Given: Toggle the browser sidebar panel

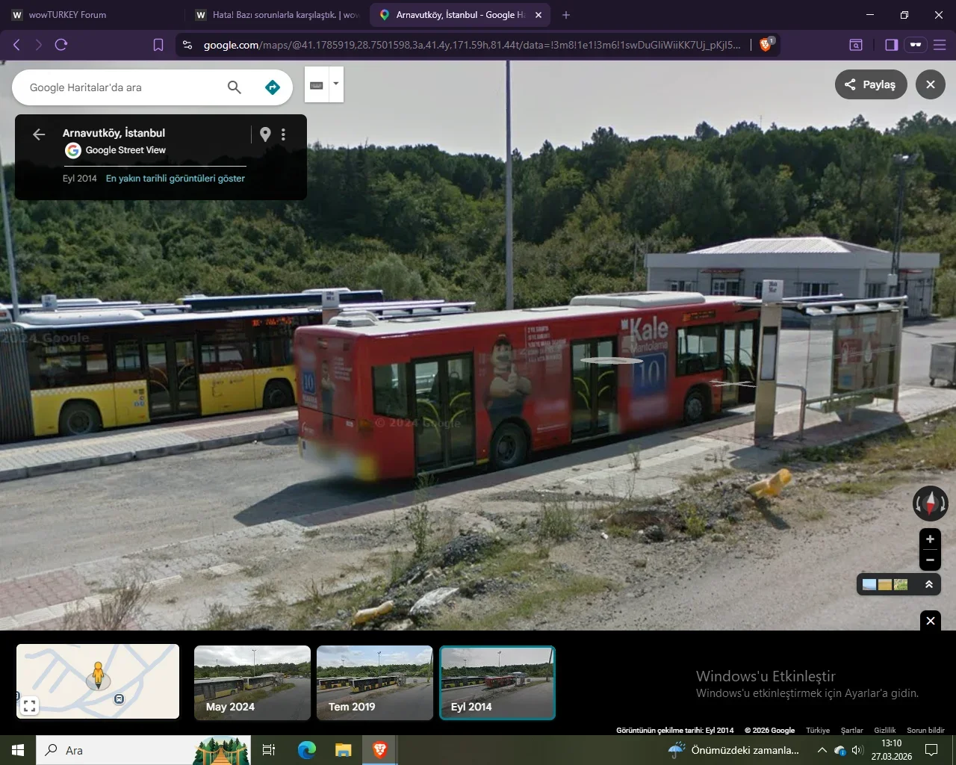Looking at the screenshot, I should [x=891, y=45].
